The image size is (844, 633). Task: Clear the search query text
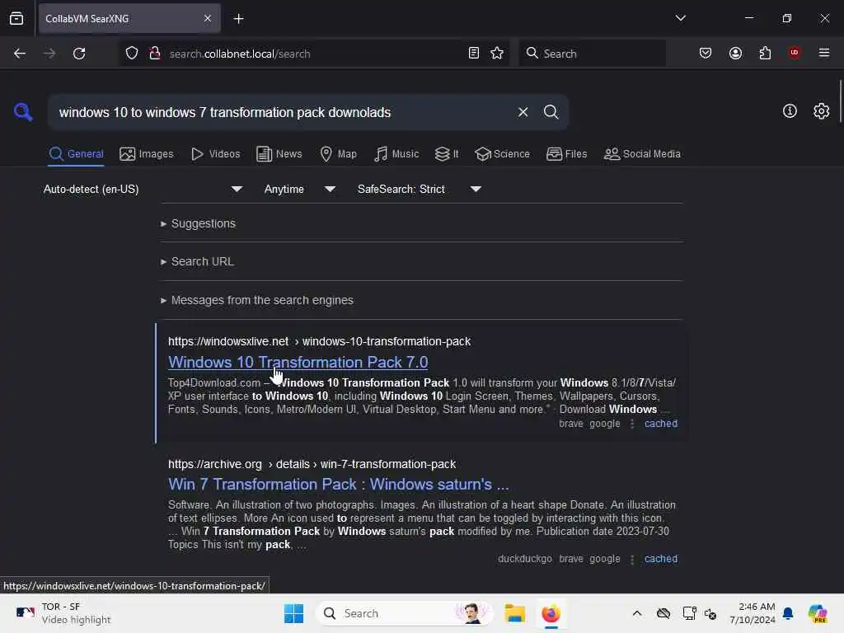[523, 112]
